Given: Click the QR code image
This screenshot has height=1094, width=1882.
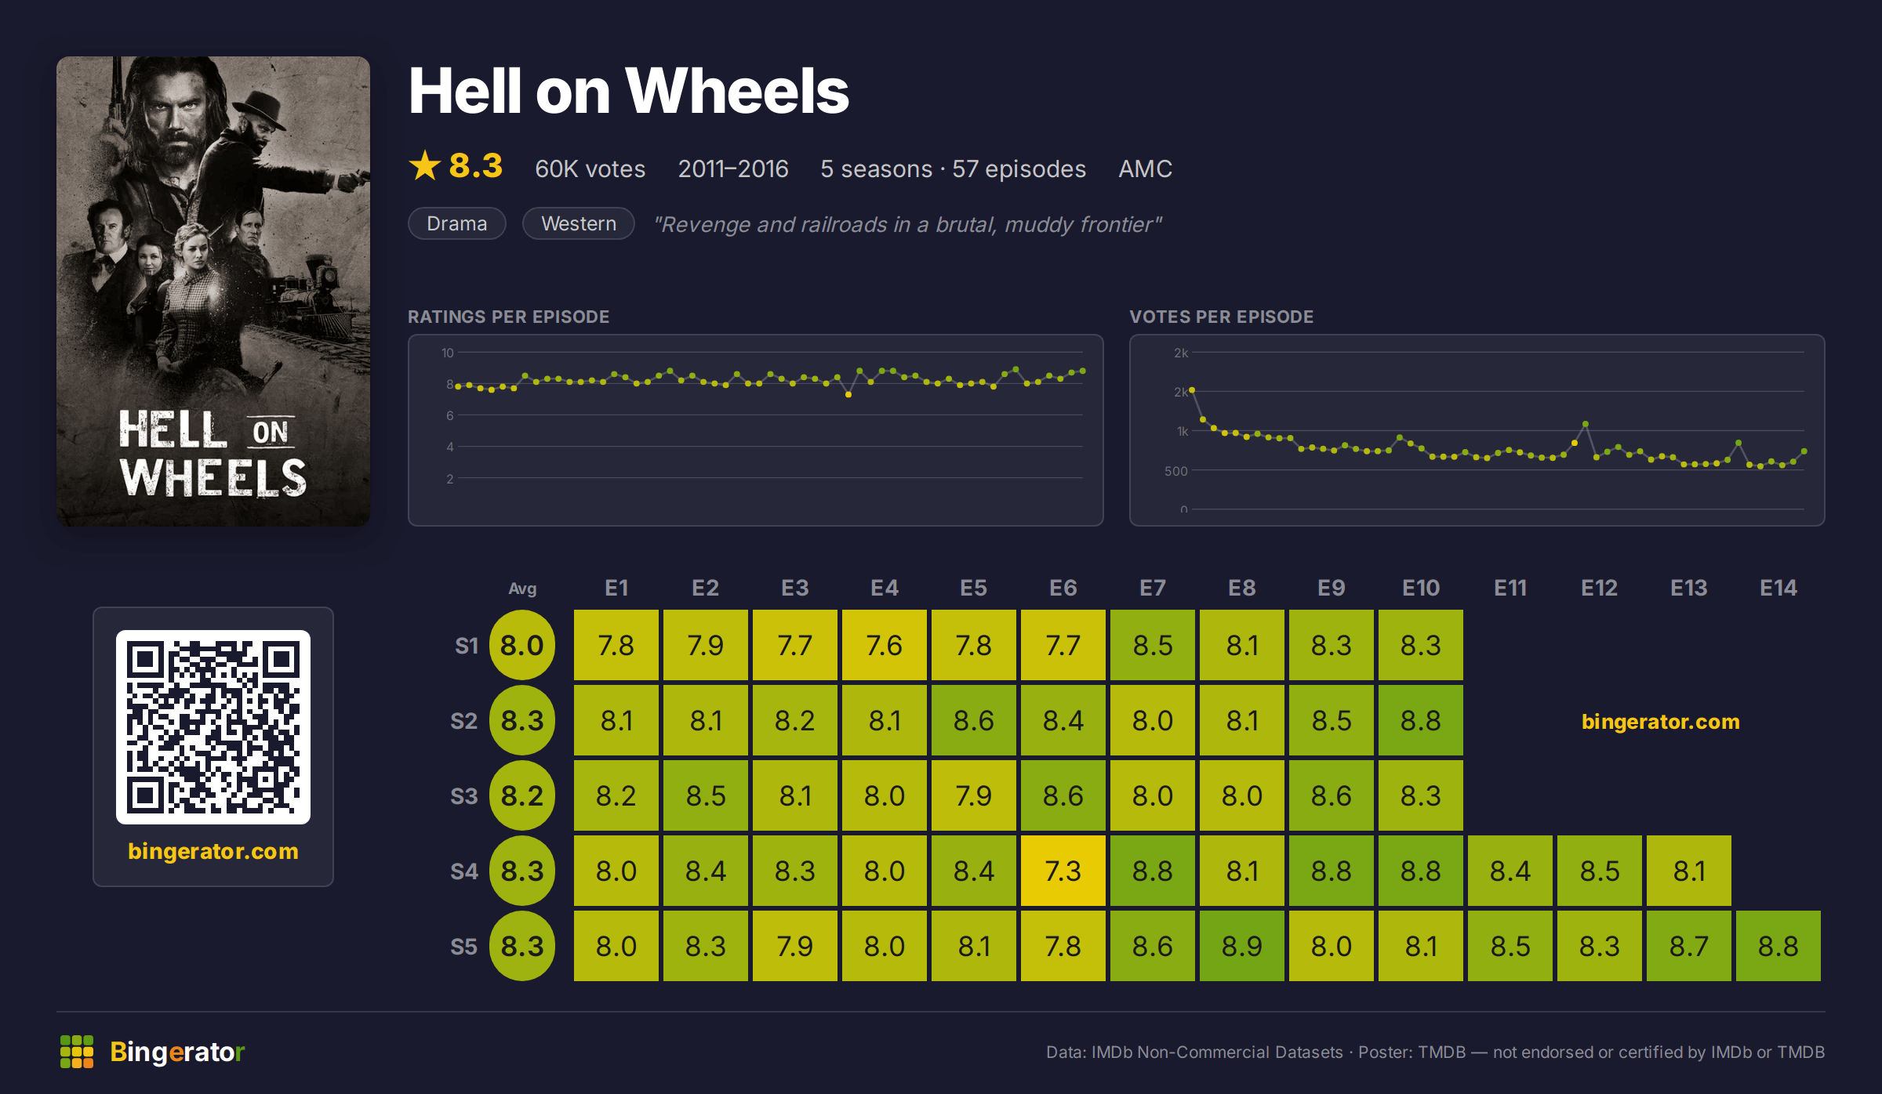Looking at the screenshot, I should (x=213, y=727).
